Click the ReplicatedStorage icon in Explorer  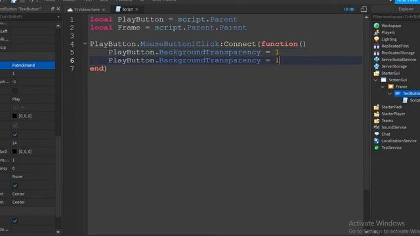coord(377,52)
